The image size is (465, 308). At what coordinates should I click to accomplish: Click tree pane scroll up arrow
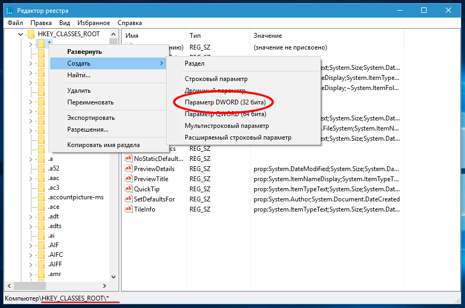[113, 34]
